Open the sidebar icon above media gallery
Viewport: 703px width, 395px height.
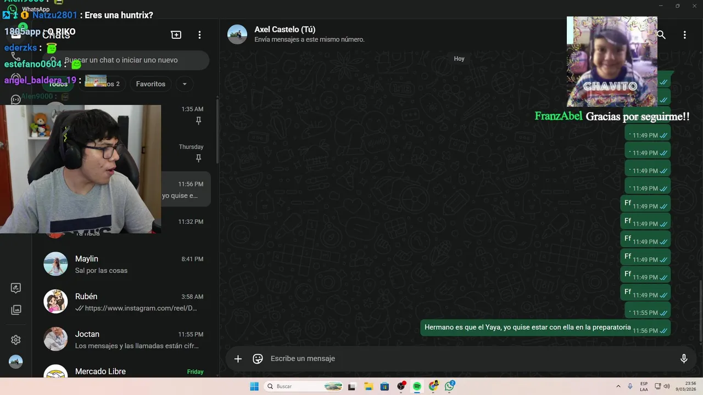(x=16, y=288)
